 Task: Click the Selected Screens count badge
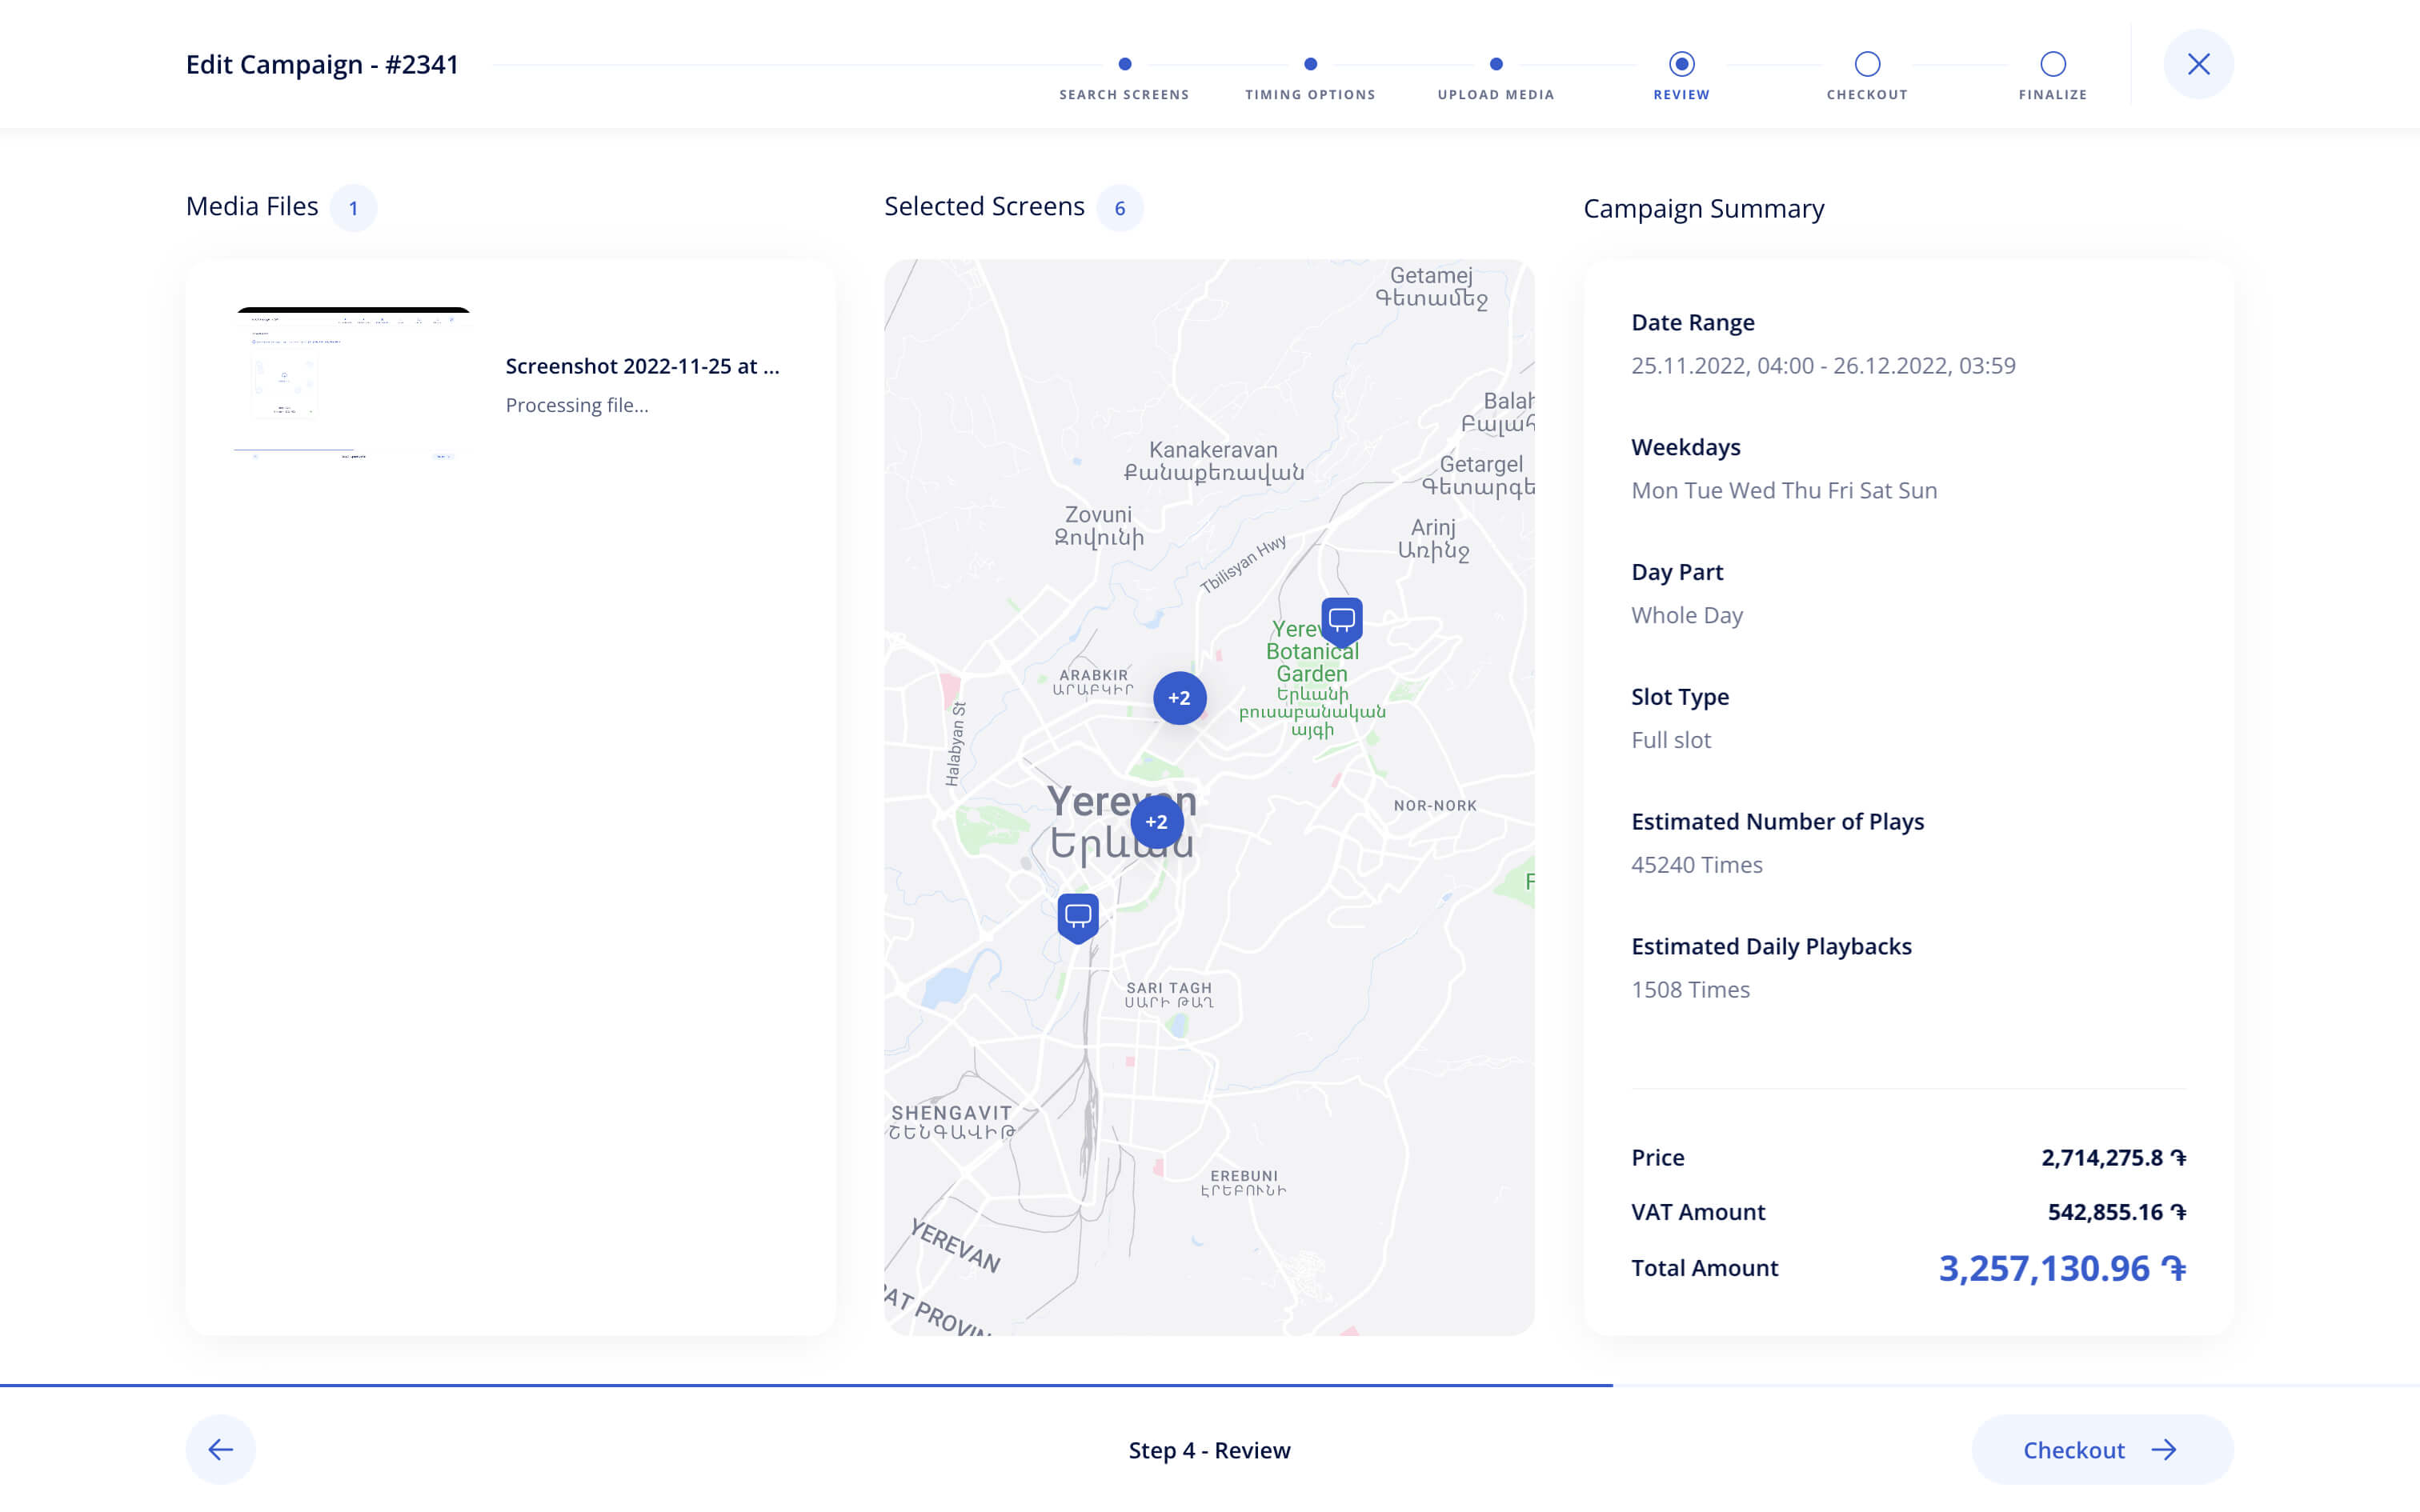[1119, 208]
